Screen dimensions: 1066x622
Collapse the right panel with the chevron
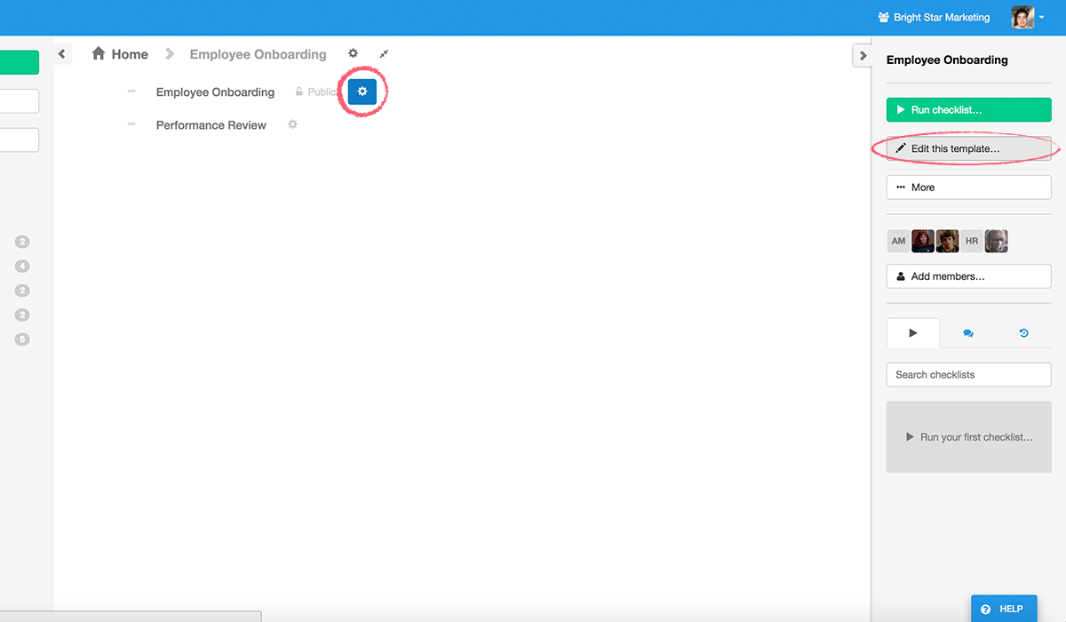pyautogui.click(x=862, y=55)
